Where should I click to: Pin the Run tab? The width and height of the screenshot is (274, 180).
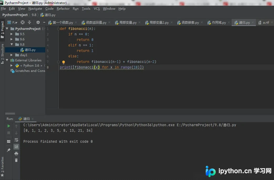[9, 150]
